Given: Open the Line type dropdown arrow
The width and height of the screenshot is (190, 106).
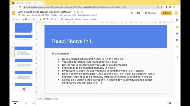Looking at the screenshot, I should point(58,19).
